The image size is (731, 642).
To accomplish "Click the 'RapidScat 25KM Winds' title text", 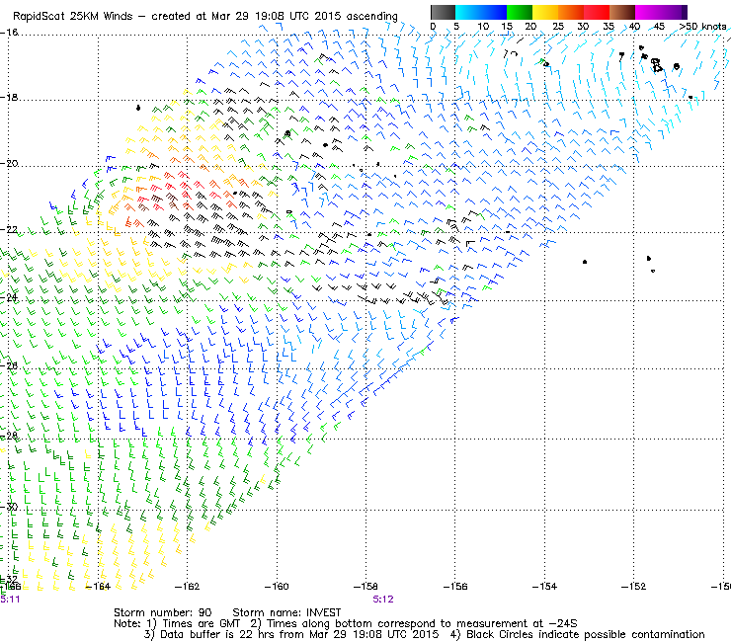I will pyautogui.click(x=73, y=17).
